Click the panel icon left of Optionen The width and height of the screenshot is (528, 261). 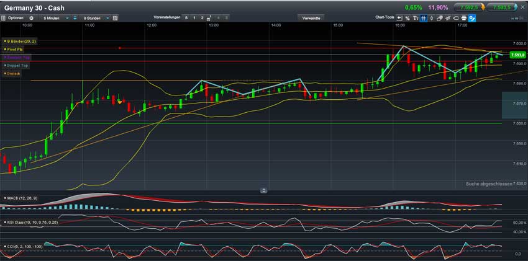click(x=4, y=18)
